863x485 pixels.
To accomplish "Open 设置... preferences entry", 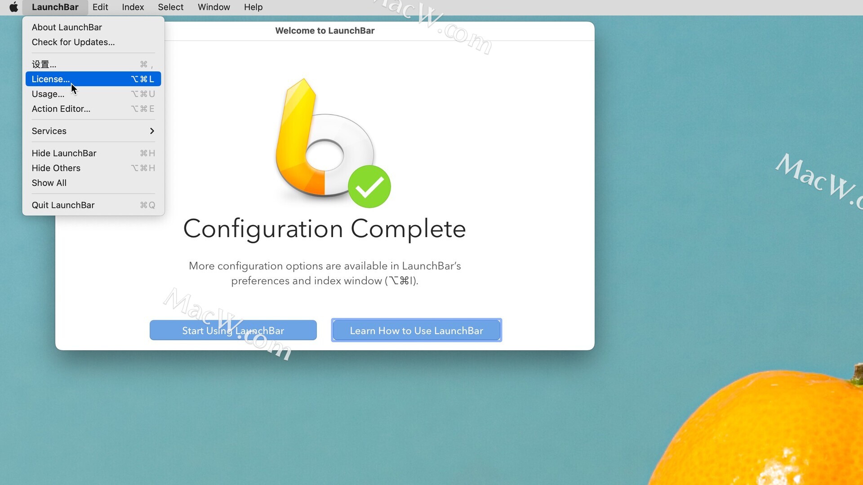I will click(93, 64).
